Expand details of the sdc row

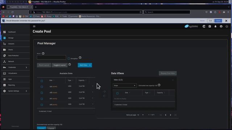[93, 98]
